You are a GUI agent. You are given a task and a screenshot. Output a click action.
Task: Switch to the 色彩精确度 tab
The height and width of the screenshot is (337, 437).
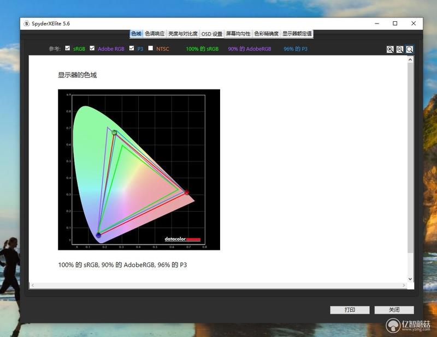point(266,34)
